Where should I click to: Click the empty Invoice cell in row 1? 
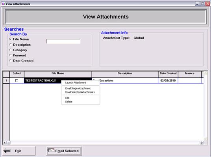190,80
